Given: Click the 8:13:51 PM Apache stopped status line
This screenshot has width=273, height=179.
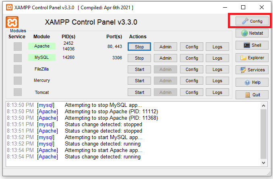Looking at the screenshot, I should (74, 131).
